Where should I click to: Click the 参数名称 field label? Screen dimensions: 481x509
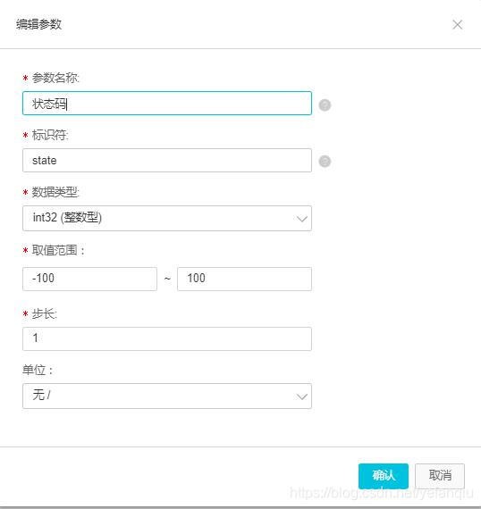[x=55, y=78]
